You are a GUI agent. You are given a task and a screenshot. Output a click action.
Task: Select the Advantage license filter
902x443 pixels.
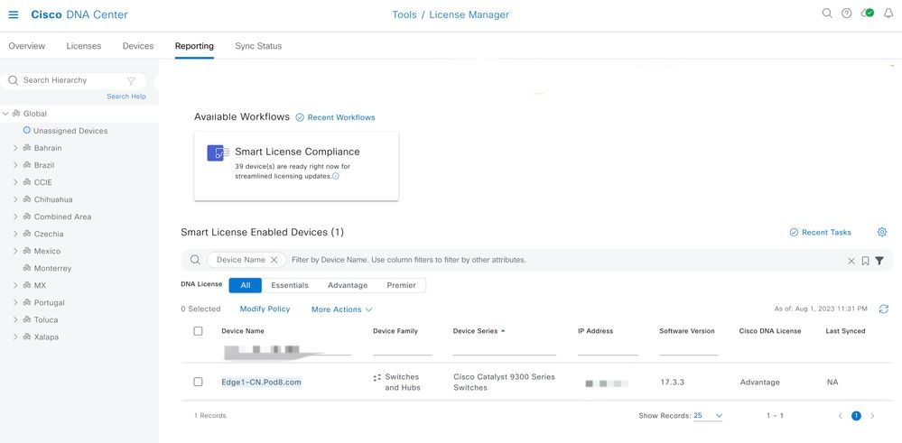coord(348,286)
